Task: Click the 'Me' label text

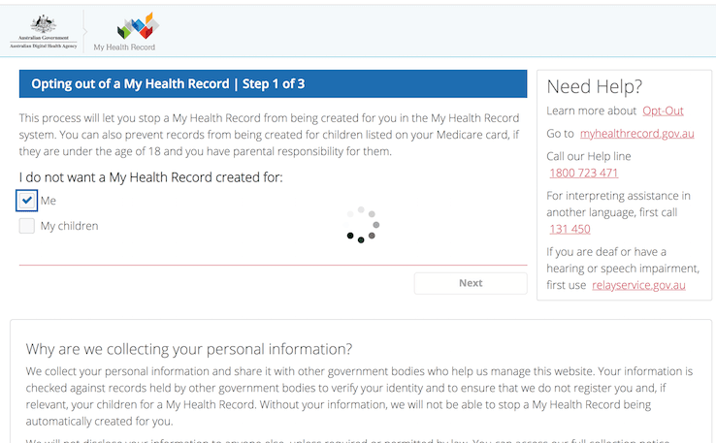Action: pyautogui.click(x=49, y=201)
